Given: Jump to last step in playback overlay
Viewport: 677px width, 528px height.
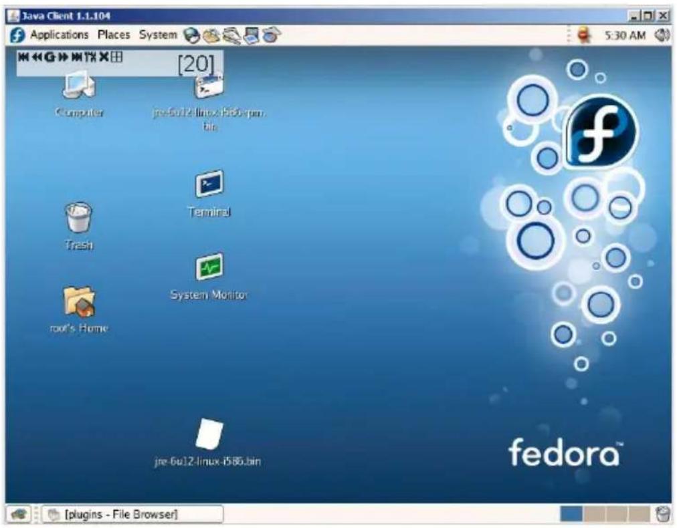Looking at the screenshot, I should 77,57.
